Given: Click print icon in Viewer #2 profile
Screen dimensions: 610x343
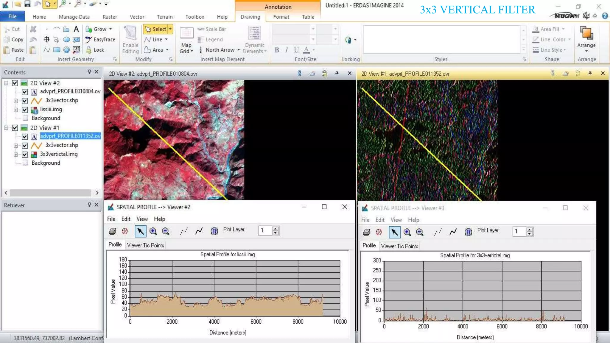Looking at the screenshot, I should (x=113, y=231).
